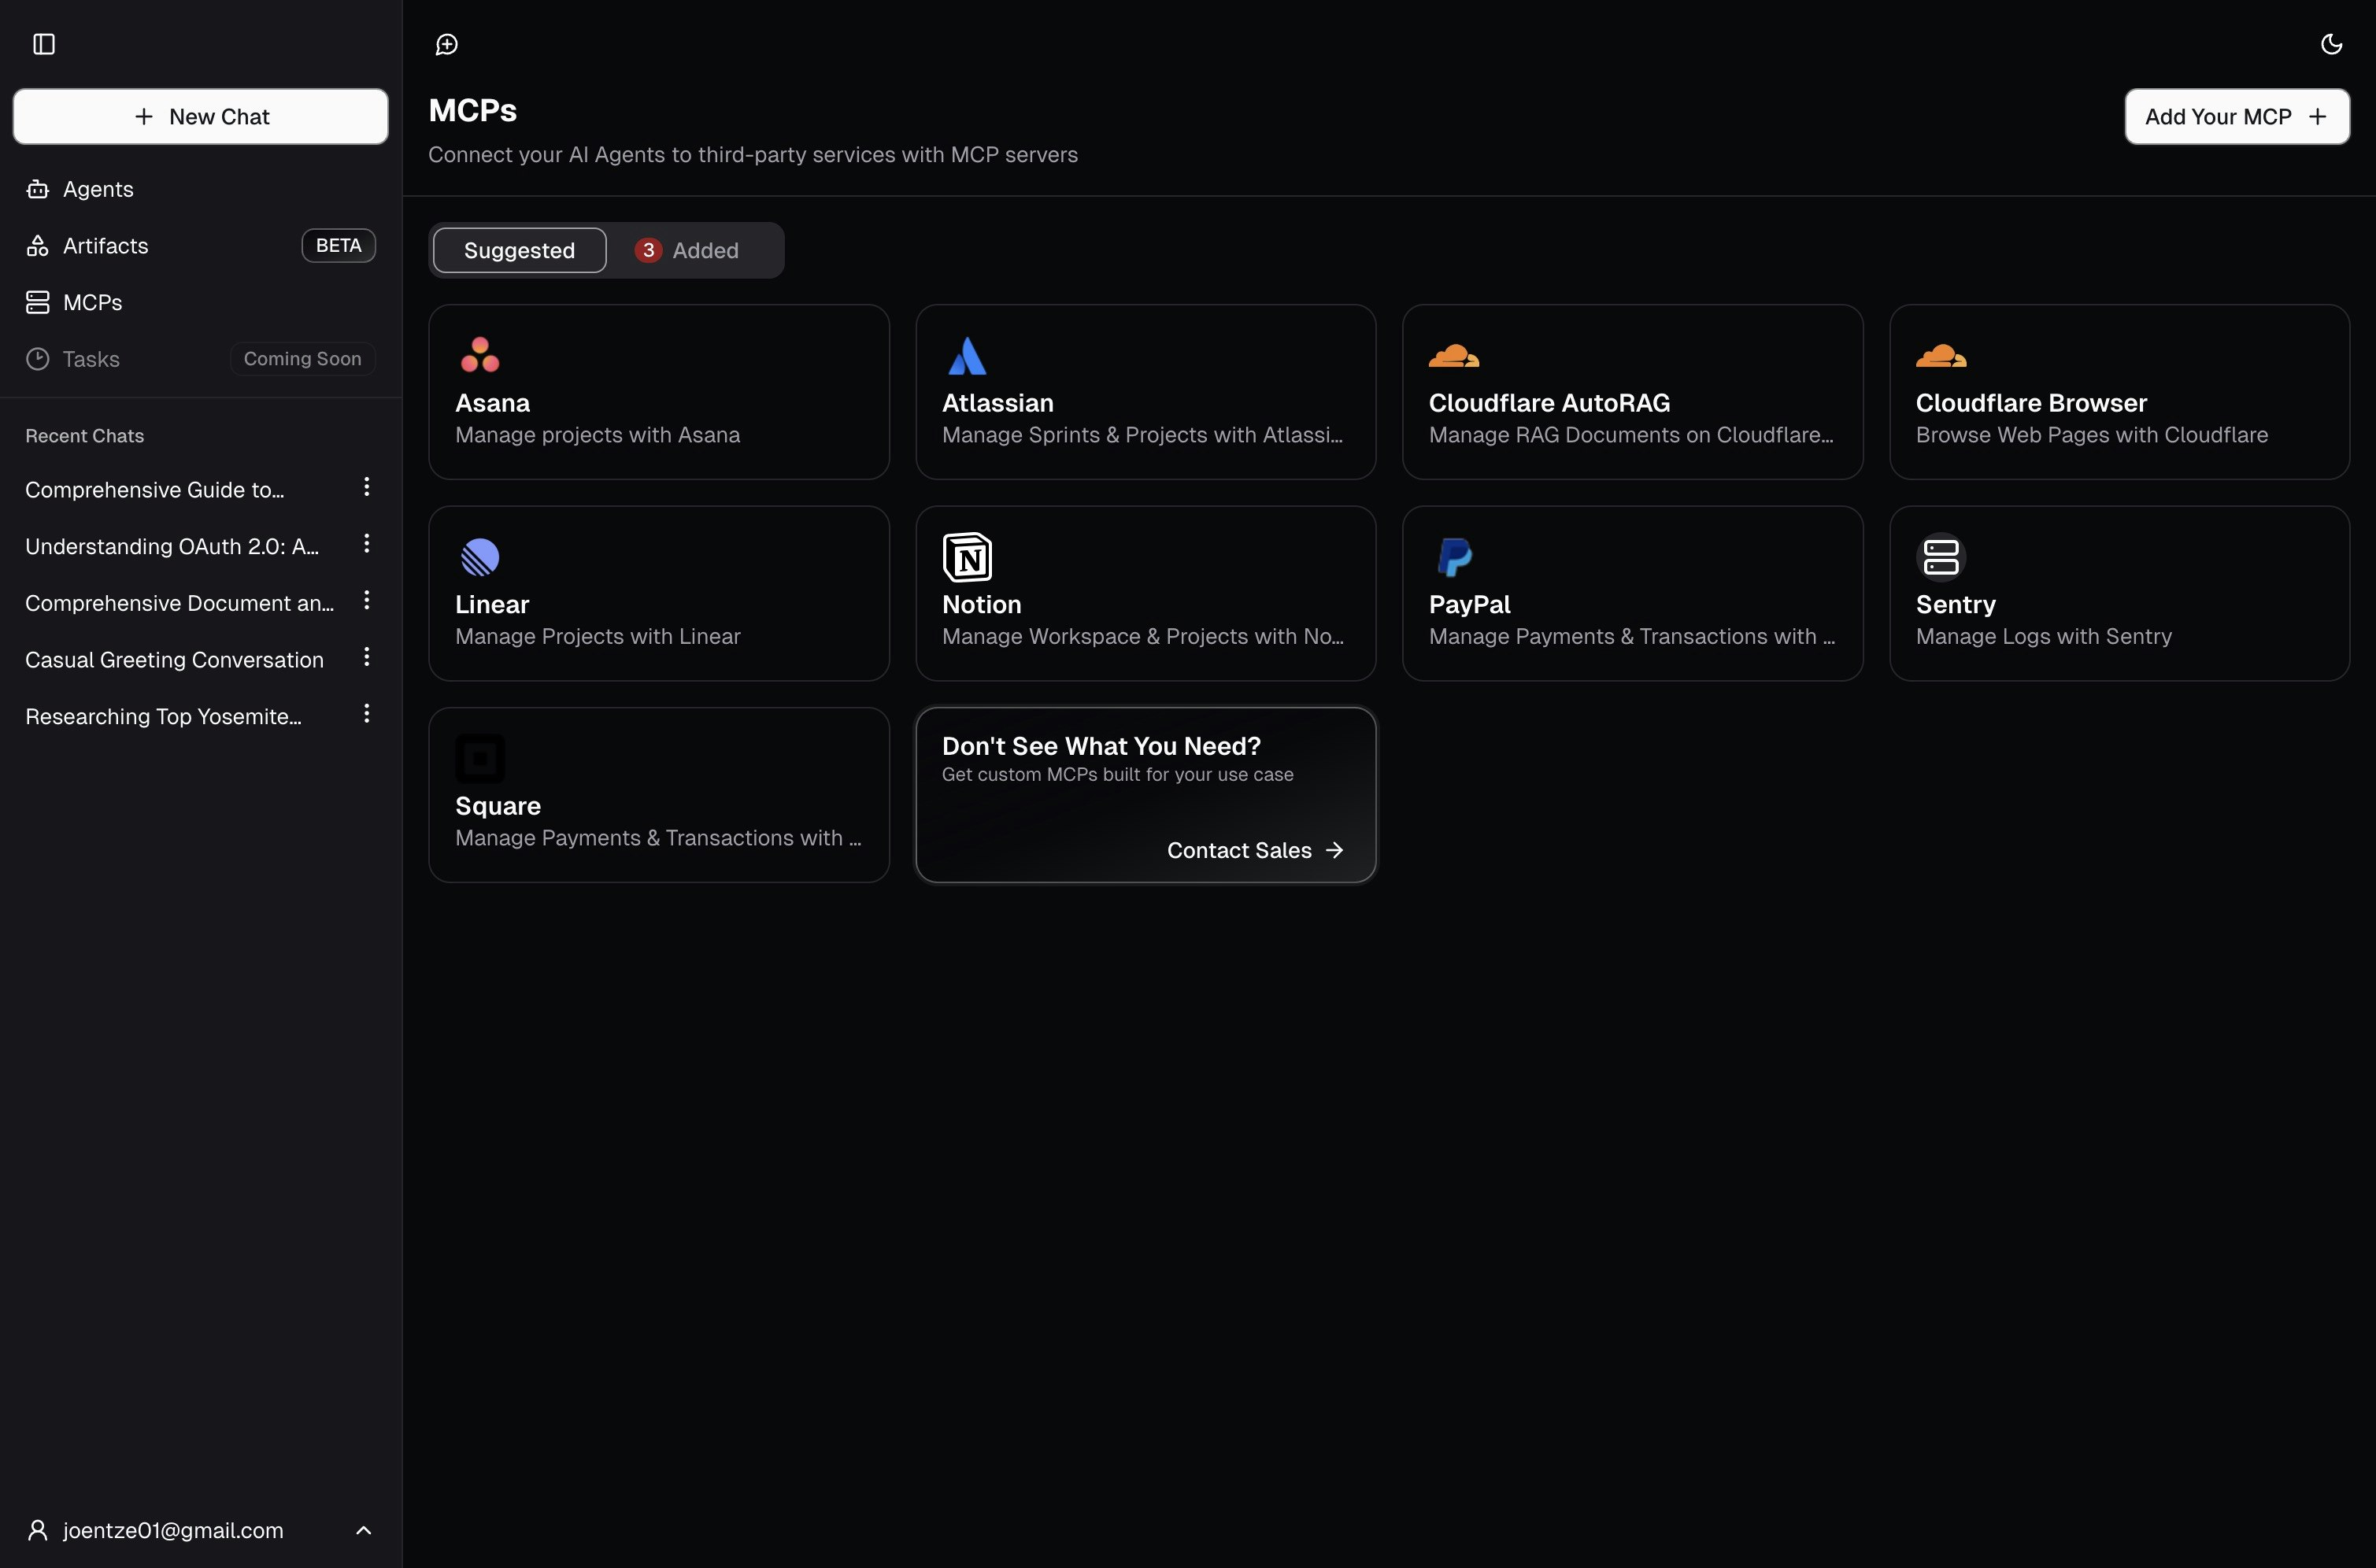Go to MCPs in the sidebar
This screenshot has height=1568, width=2376.
200,302
